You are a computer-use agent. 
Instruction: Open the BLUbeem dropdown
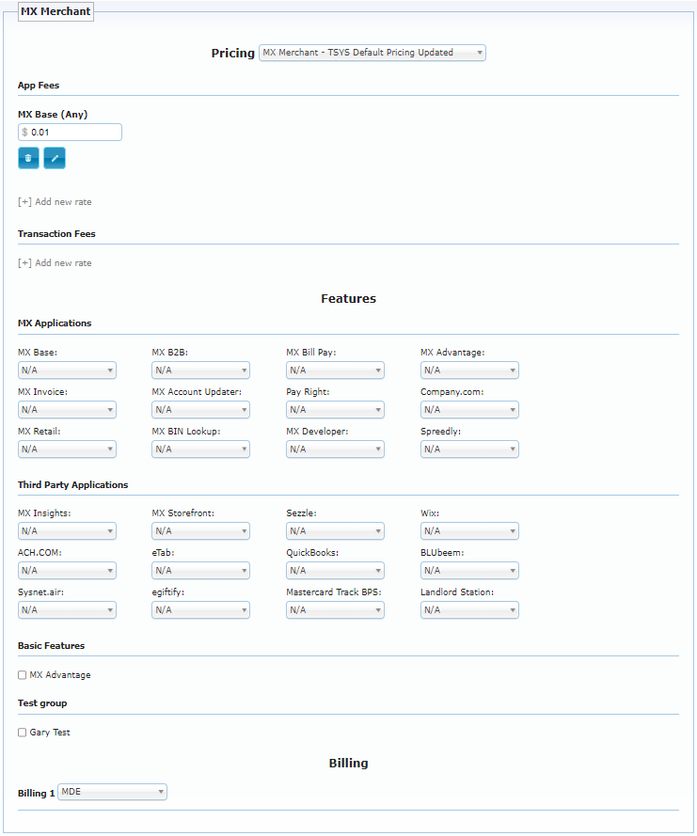469,571
